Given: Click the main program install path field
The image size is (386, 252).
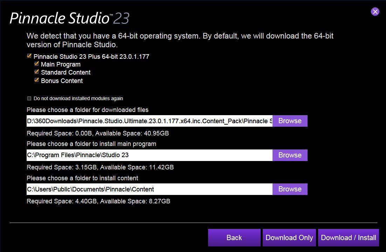Looking at the screenshot, I should (150, 155).
